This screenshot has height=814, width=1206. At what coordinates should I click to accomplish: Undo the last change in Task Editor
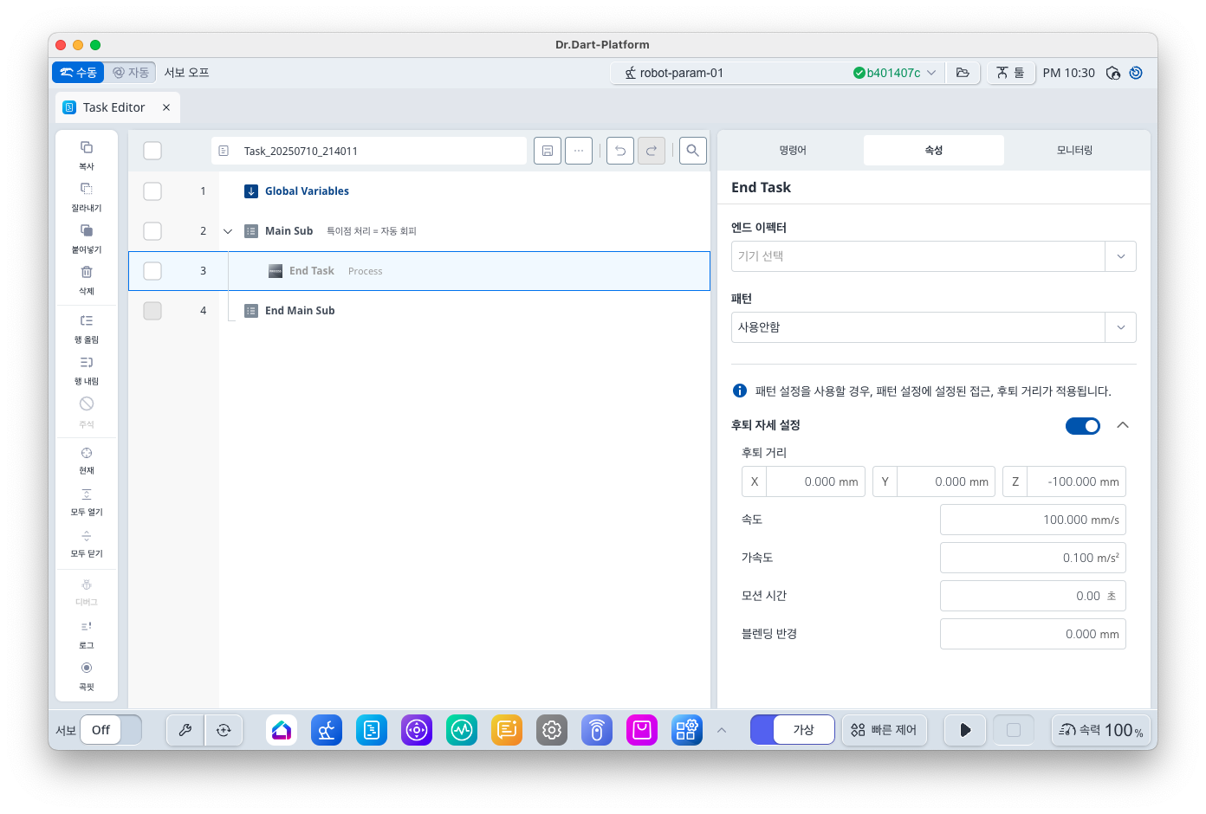[x=621, y=150]
